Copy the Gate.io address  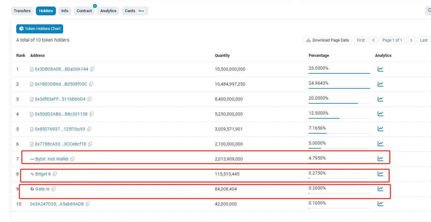[x=53, y=189]
